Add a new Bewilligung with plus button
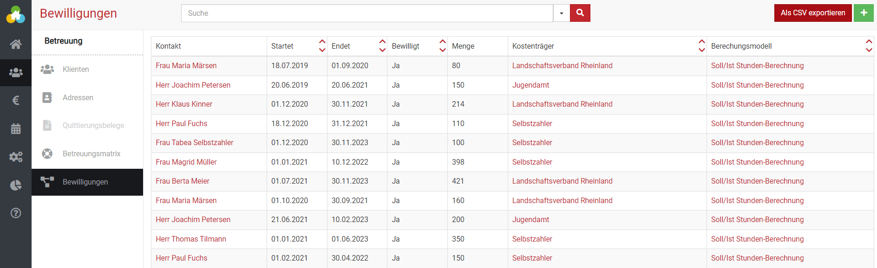 (864, 13)
